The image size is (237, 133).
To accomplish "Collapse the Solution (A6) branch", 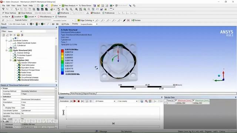I will 11,60.
